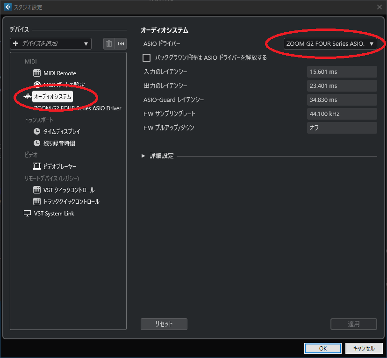The height and width of the screenshot is (358, 387).
Task: Select トラッククイックコントロール in the device list
Action: (71, 201)
